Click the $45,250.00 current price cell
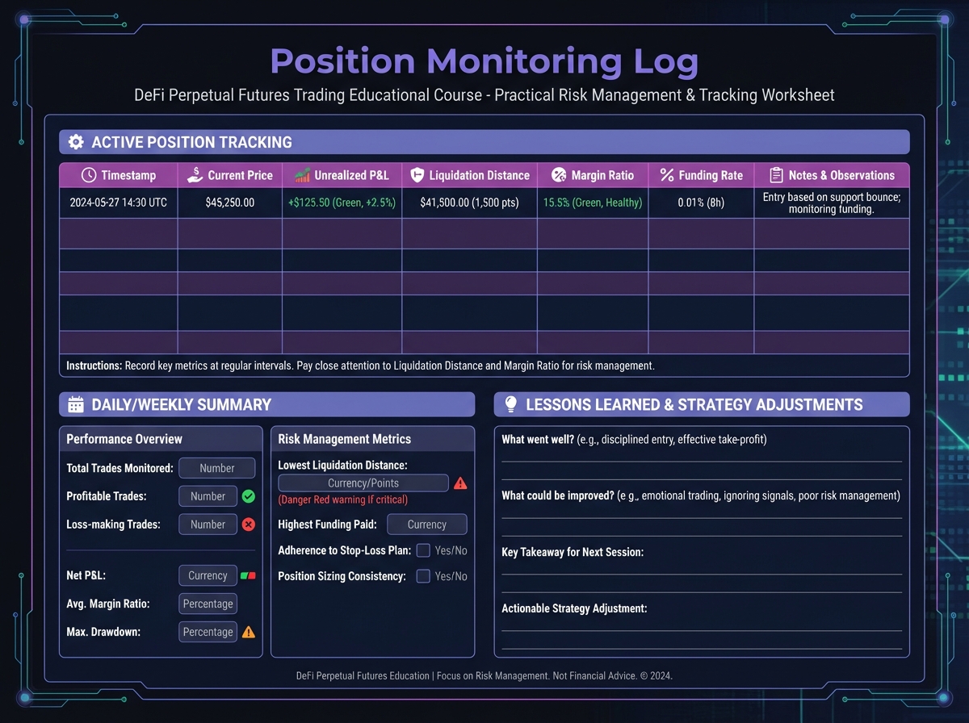 coord(229,203)
